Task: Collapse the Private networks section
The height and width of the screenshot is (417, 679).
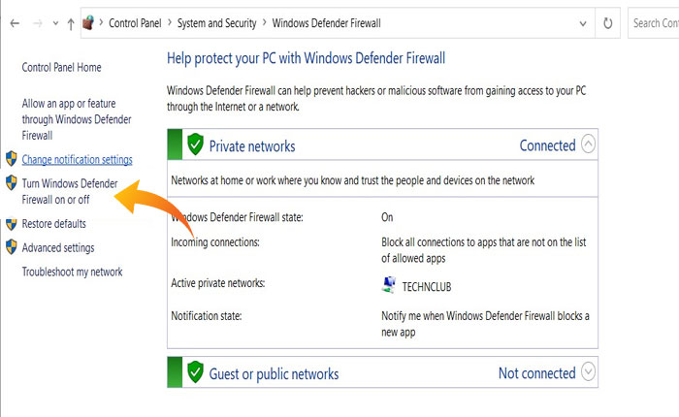Action: click(x=588, y=145)
